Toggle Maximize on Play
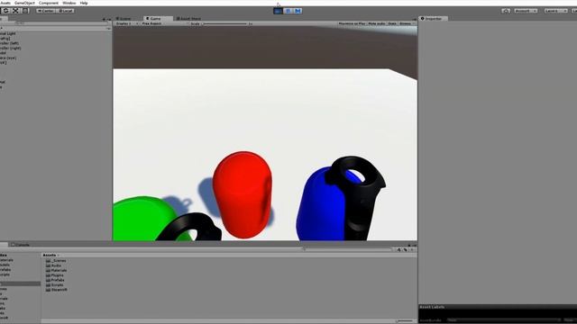 coord(352,23)
